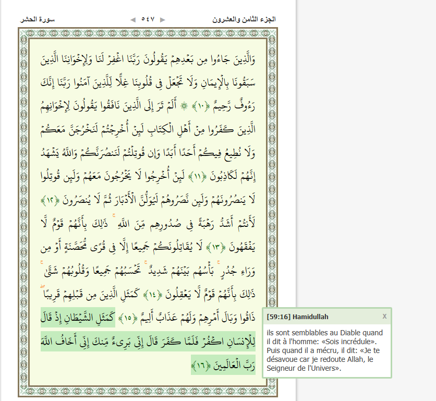Click the hizb ornament after verse 10
Image resolution: width=436 pixels, height=401 pixels.
pyautogui.click(x=183, y=107)
